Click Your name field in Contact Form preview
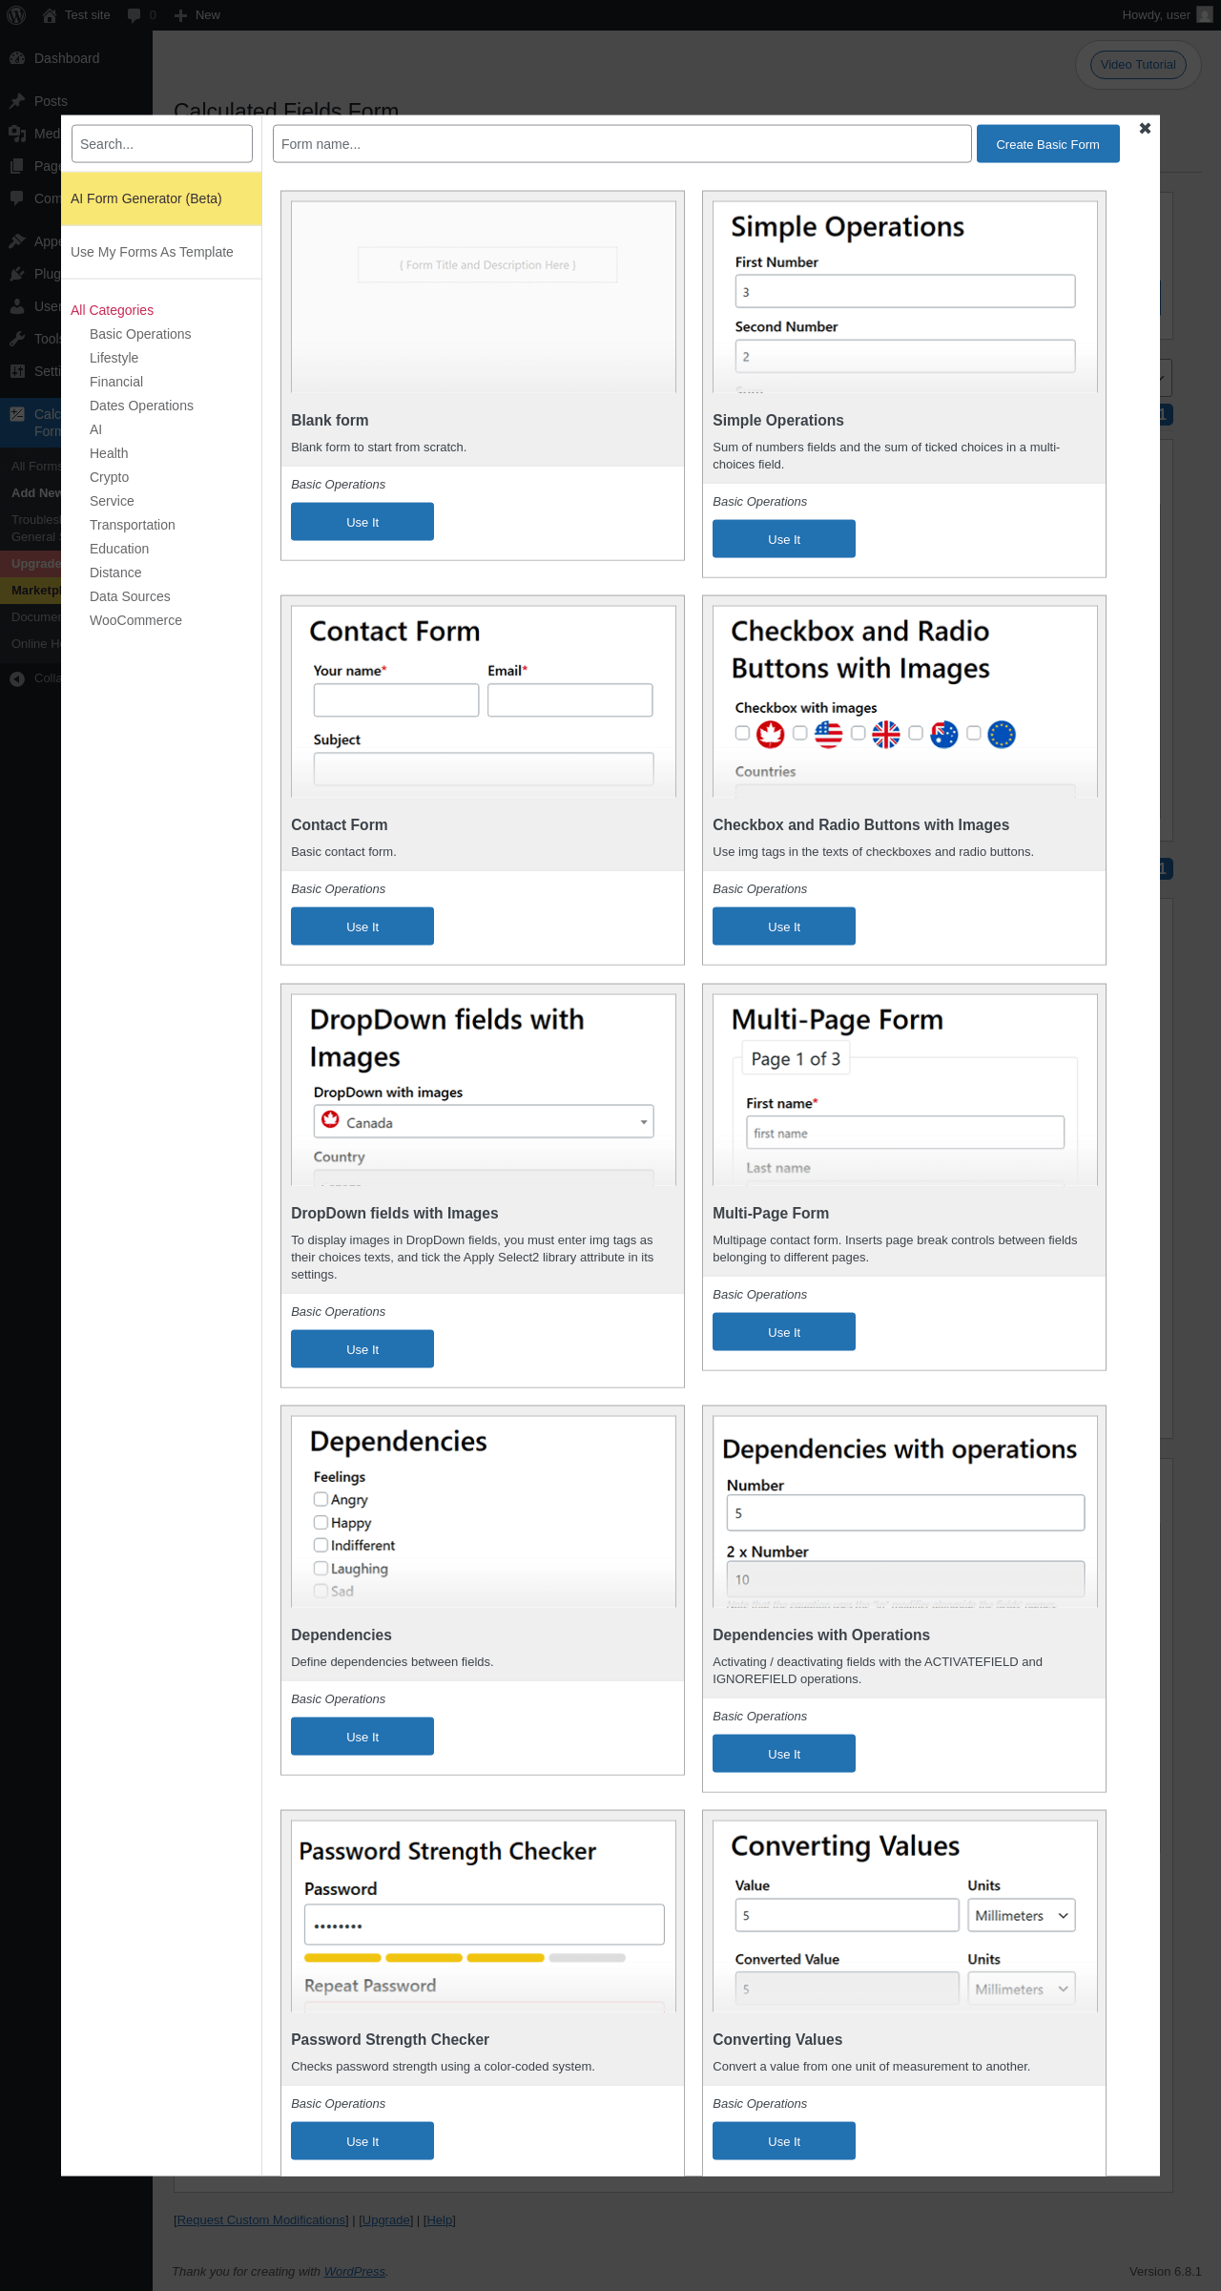1221x2291 pixels. 396,699
